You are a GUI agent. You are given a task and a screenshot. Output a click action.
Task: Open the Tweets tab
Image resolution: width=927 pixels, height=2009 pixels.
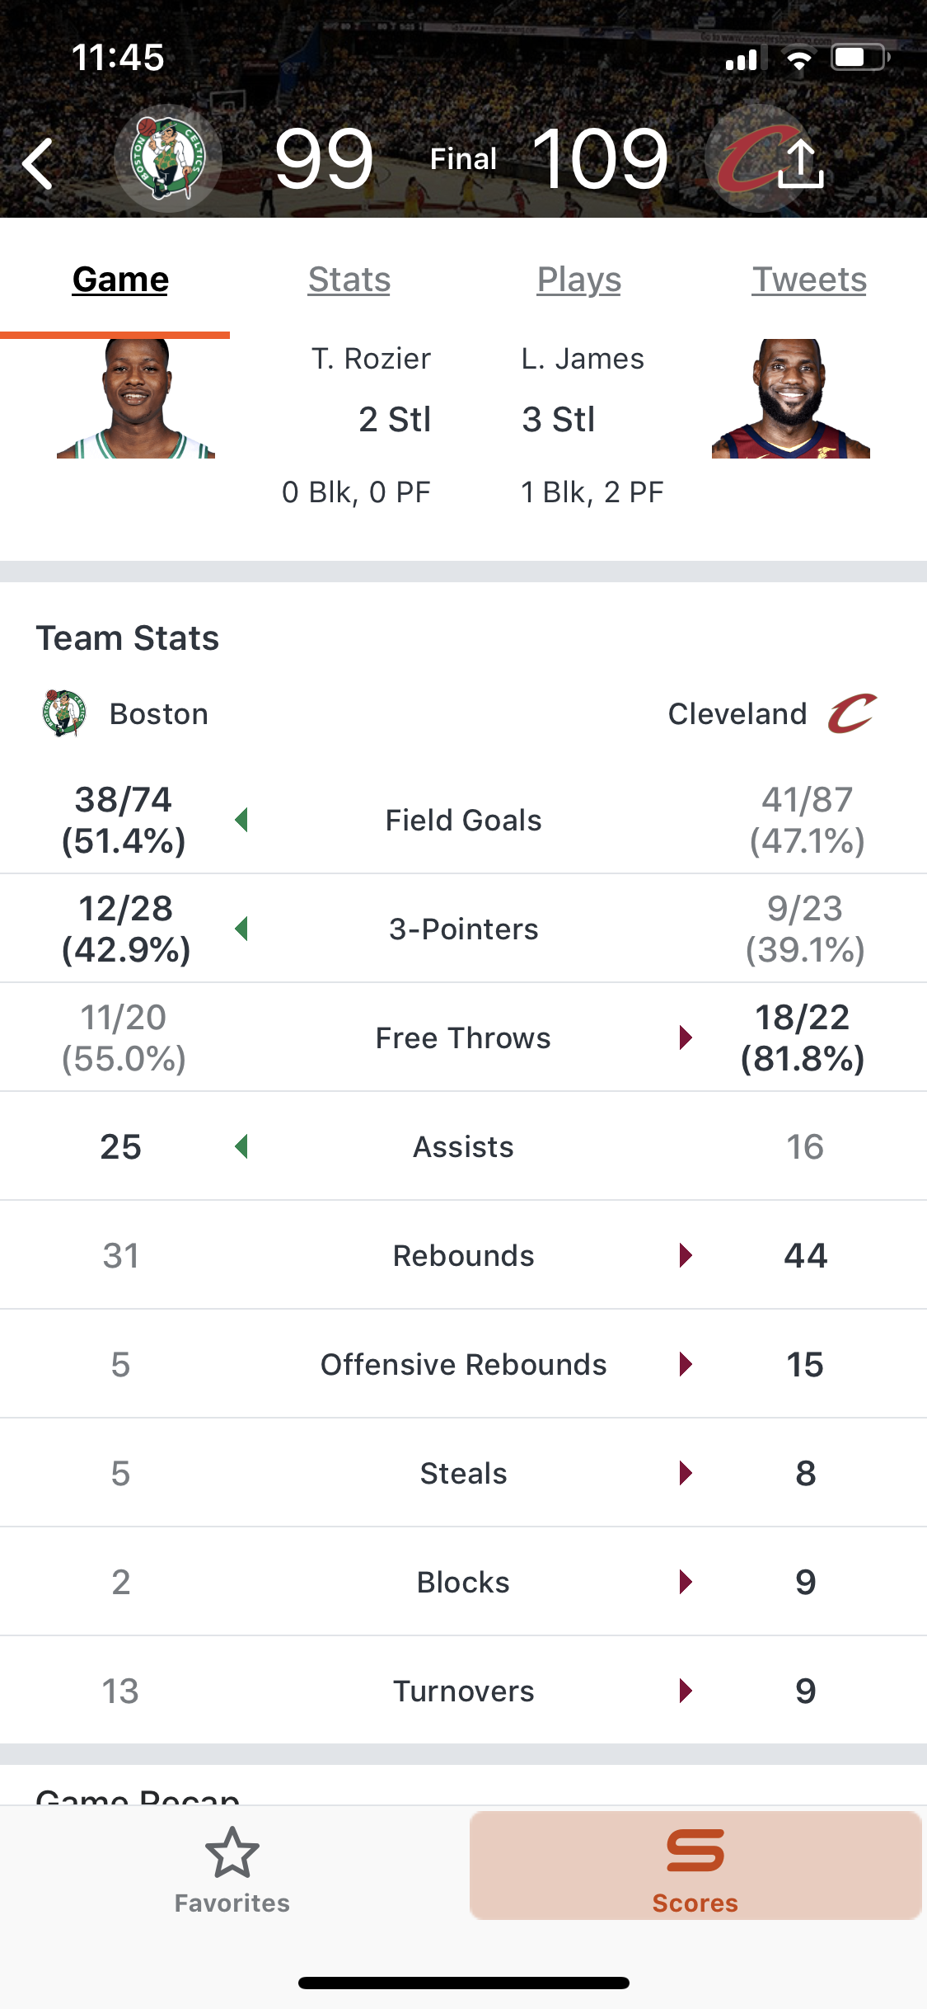809,280
